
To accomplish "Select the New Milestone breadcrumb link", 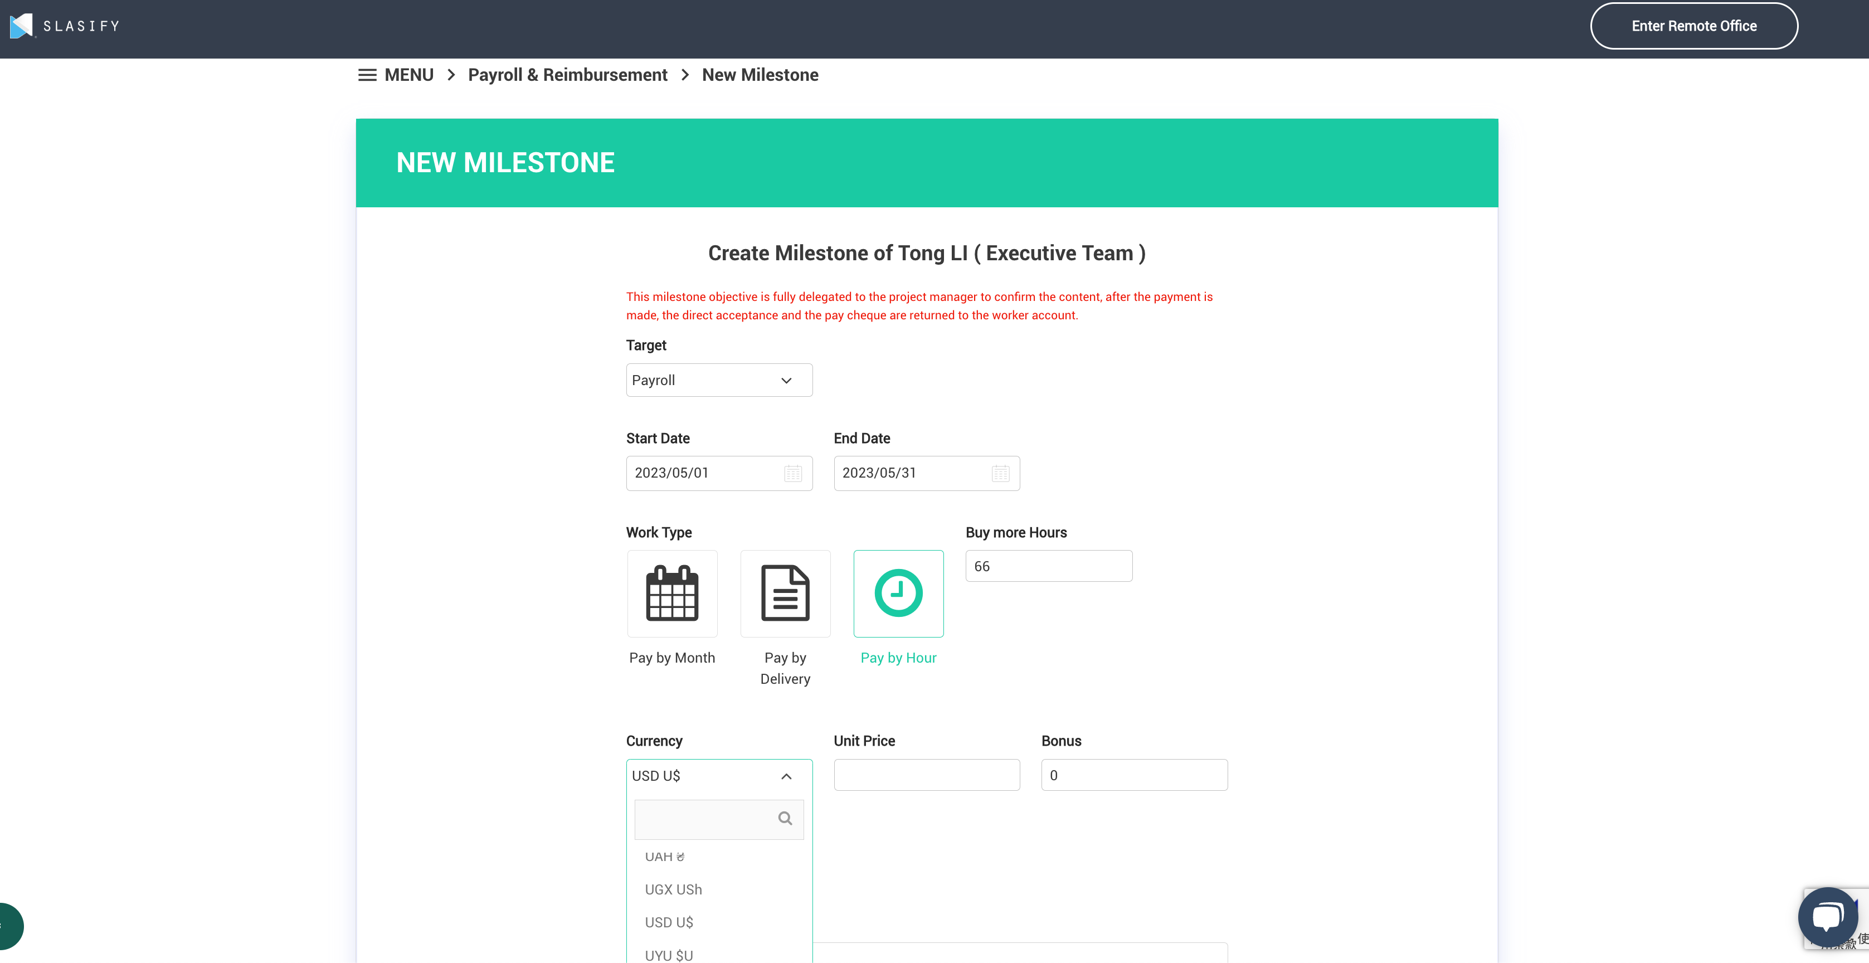I will 760,75.
